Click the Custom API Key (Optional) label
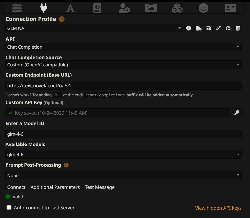250x218 pixels. [34, 103]
